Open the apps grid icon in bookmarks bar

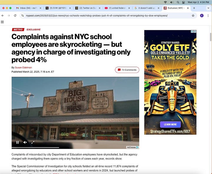pos(2,22)
